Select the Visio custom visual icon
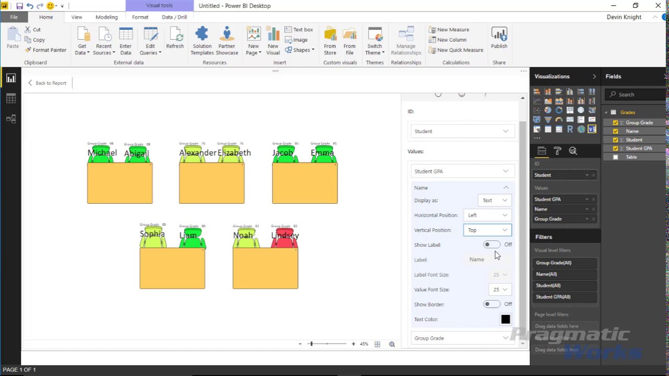 click(x=592, y=129)
